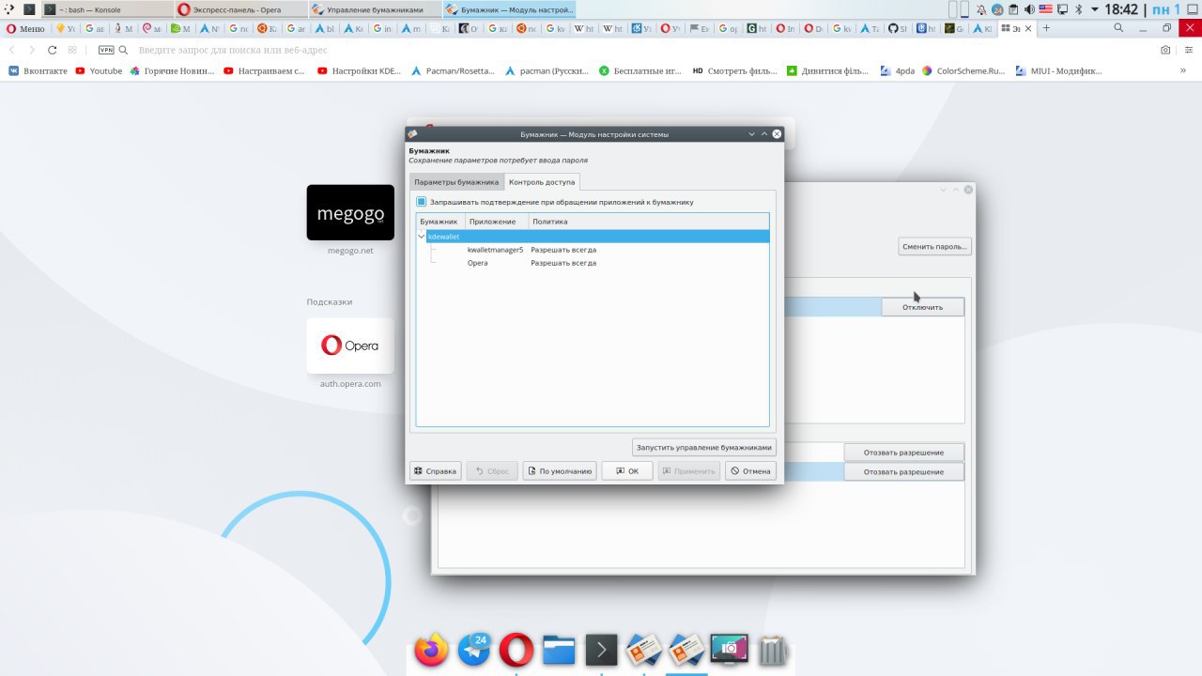Sort by the Приложение column header
Viewport: 1202px width, 676px height.
click(x=496, y=222)
